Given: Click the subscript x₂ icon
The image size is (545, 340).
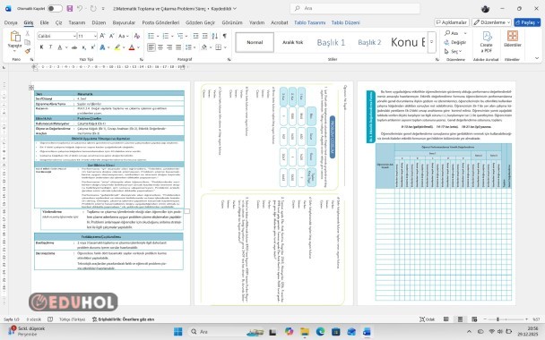Looking at the screenshot, I should pos(84,47).
